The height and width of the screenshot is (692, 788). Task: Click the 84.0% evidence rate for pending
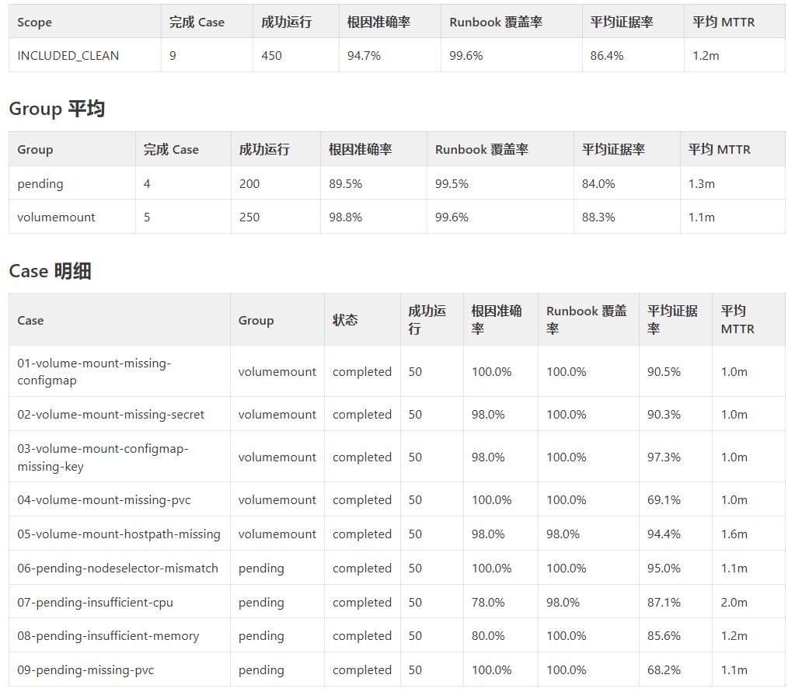coord(598,184)
